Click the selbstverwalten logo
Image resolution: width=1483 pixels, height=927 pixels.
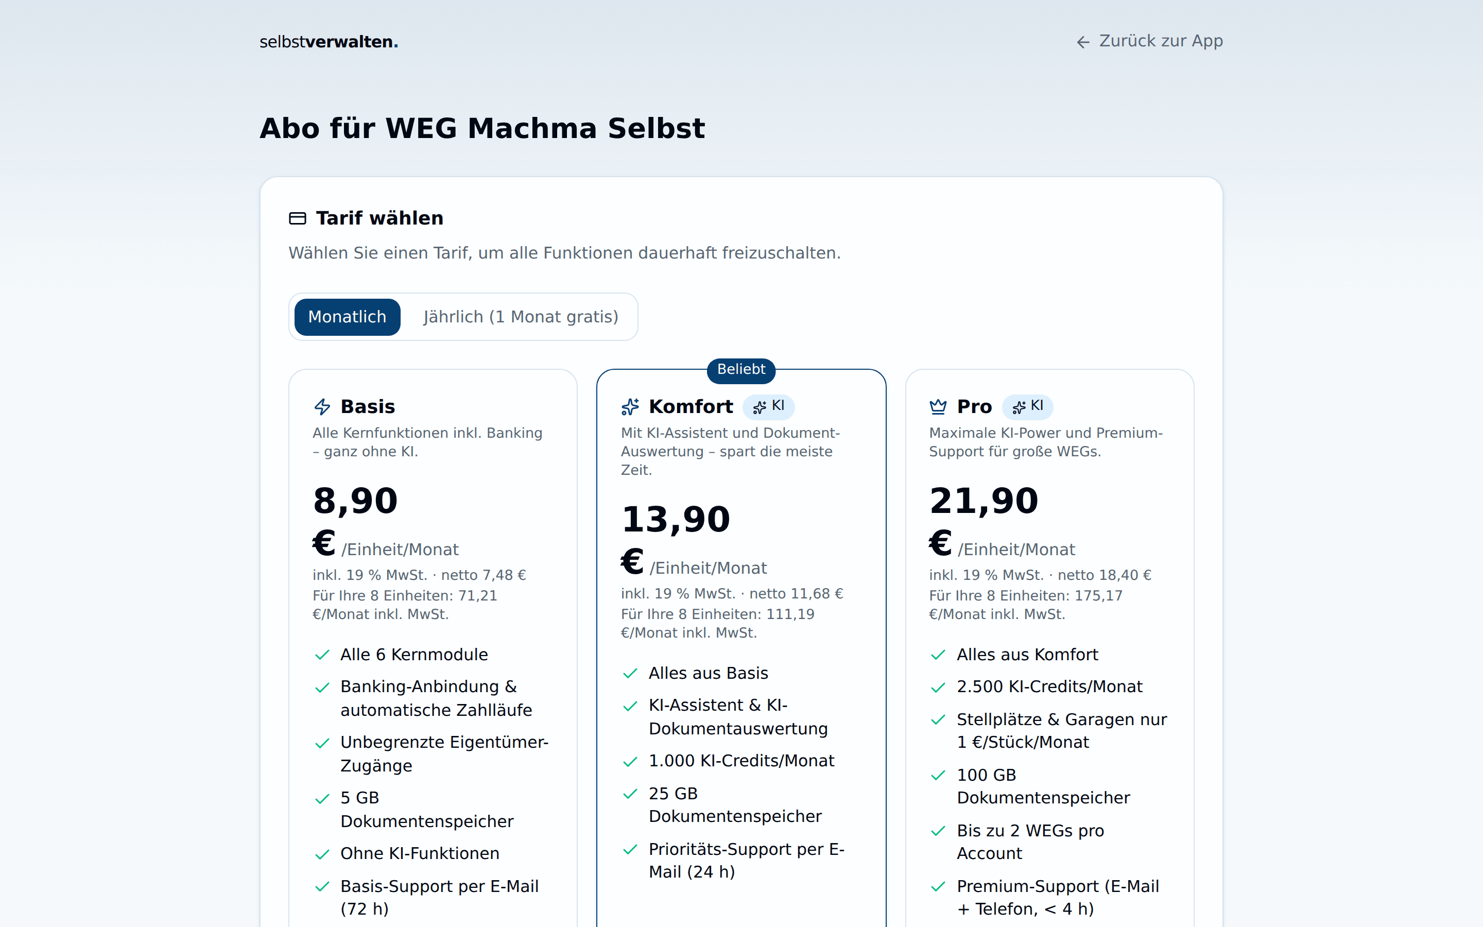pyautogui.click(x=329, y=42)
